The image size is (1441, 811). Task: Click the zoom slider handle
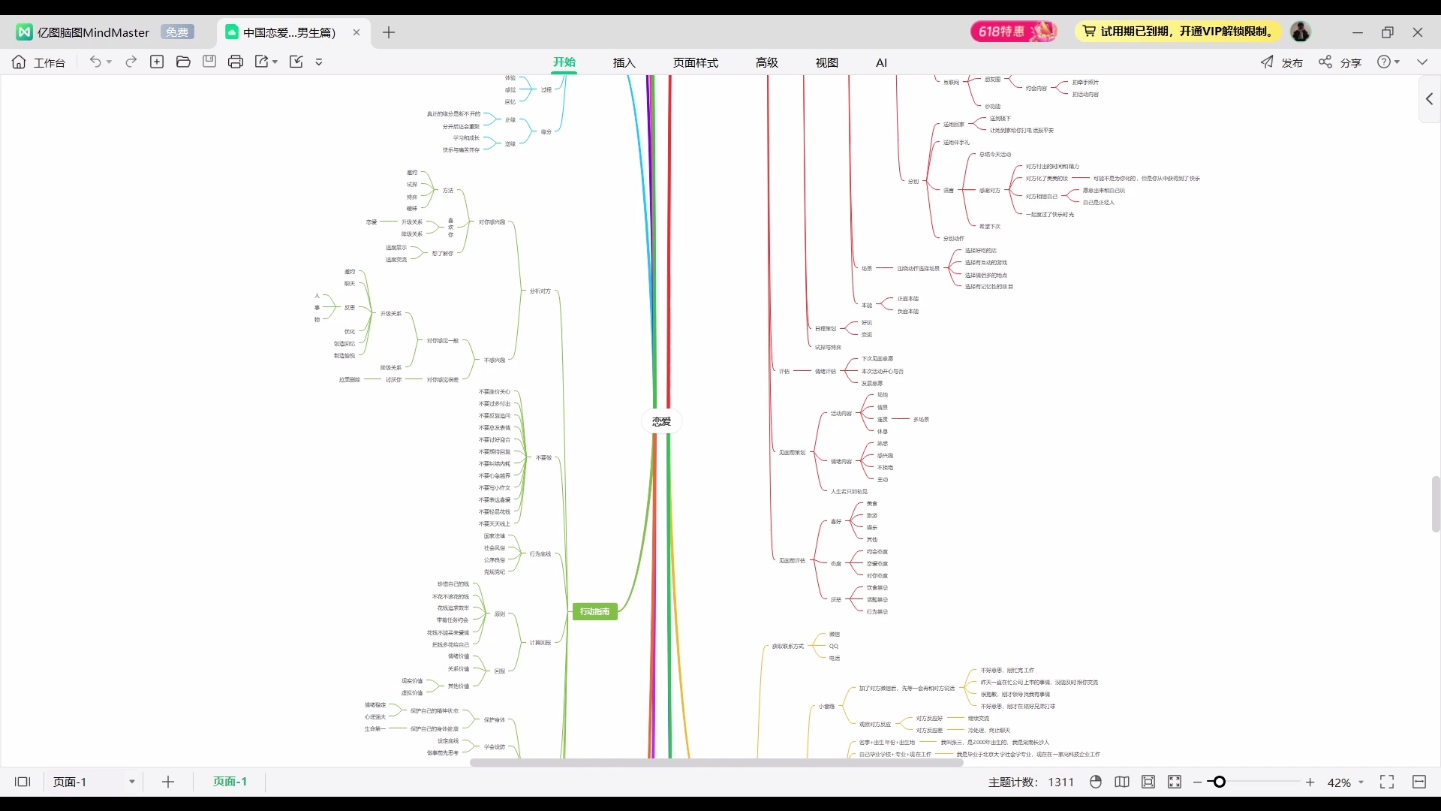[1220, 782]
